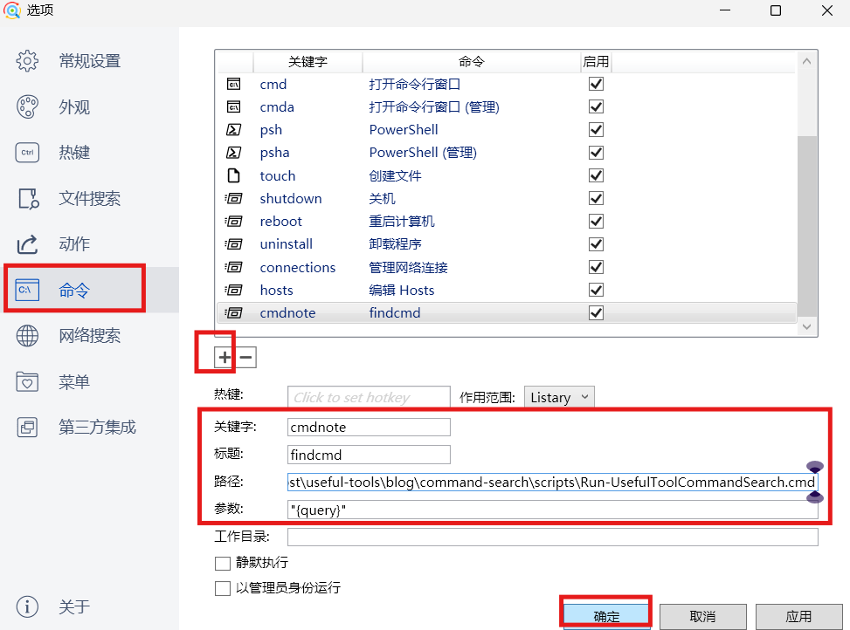This screenshot has height=630, width=850.
Task: Click the cmda row console icon
Action: coord(233,107)
